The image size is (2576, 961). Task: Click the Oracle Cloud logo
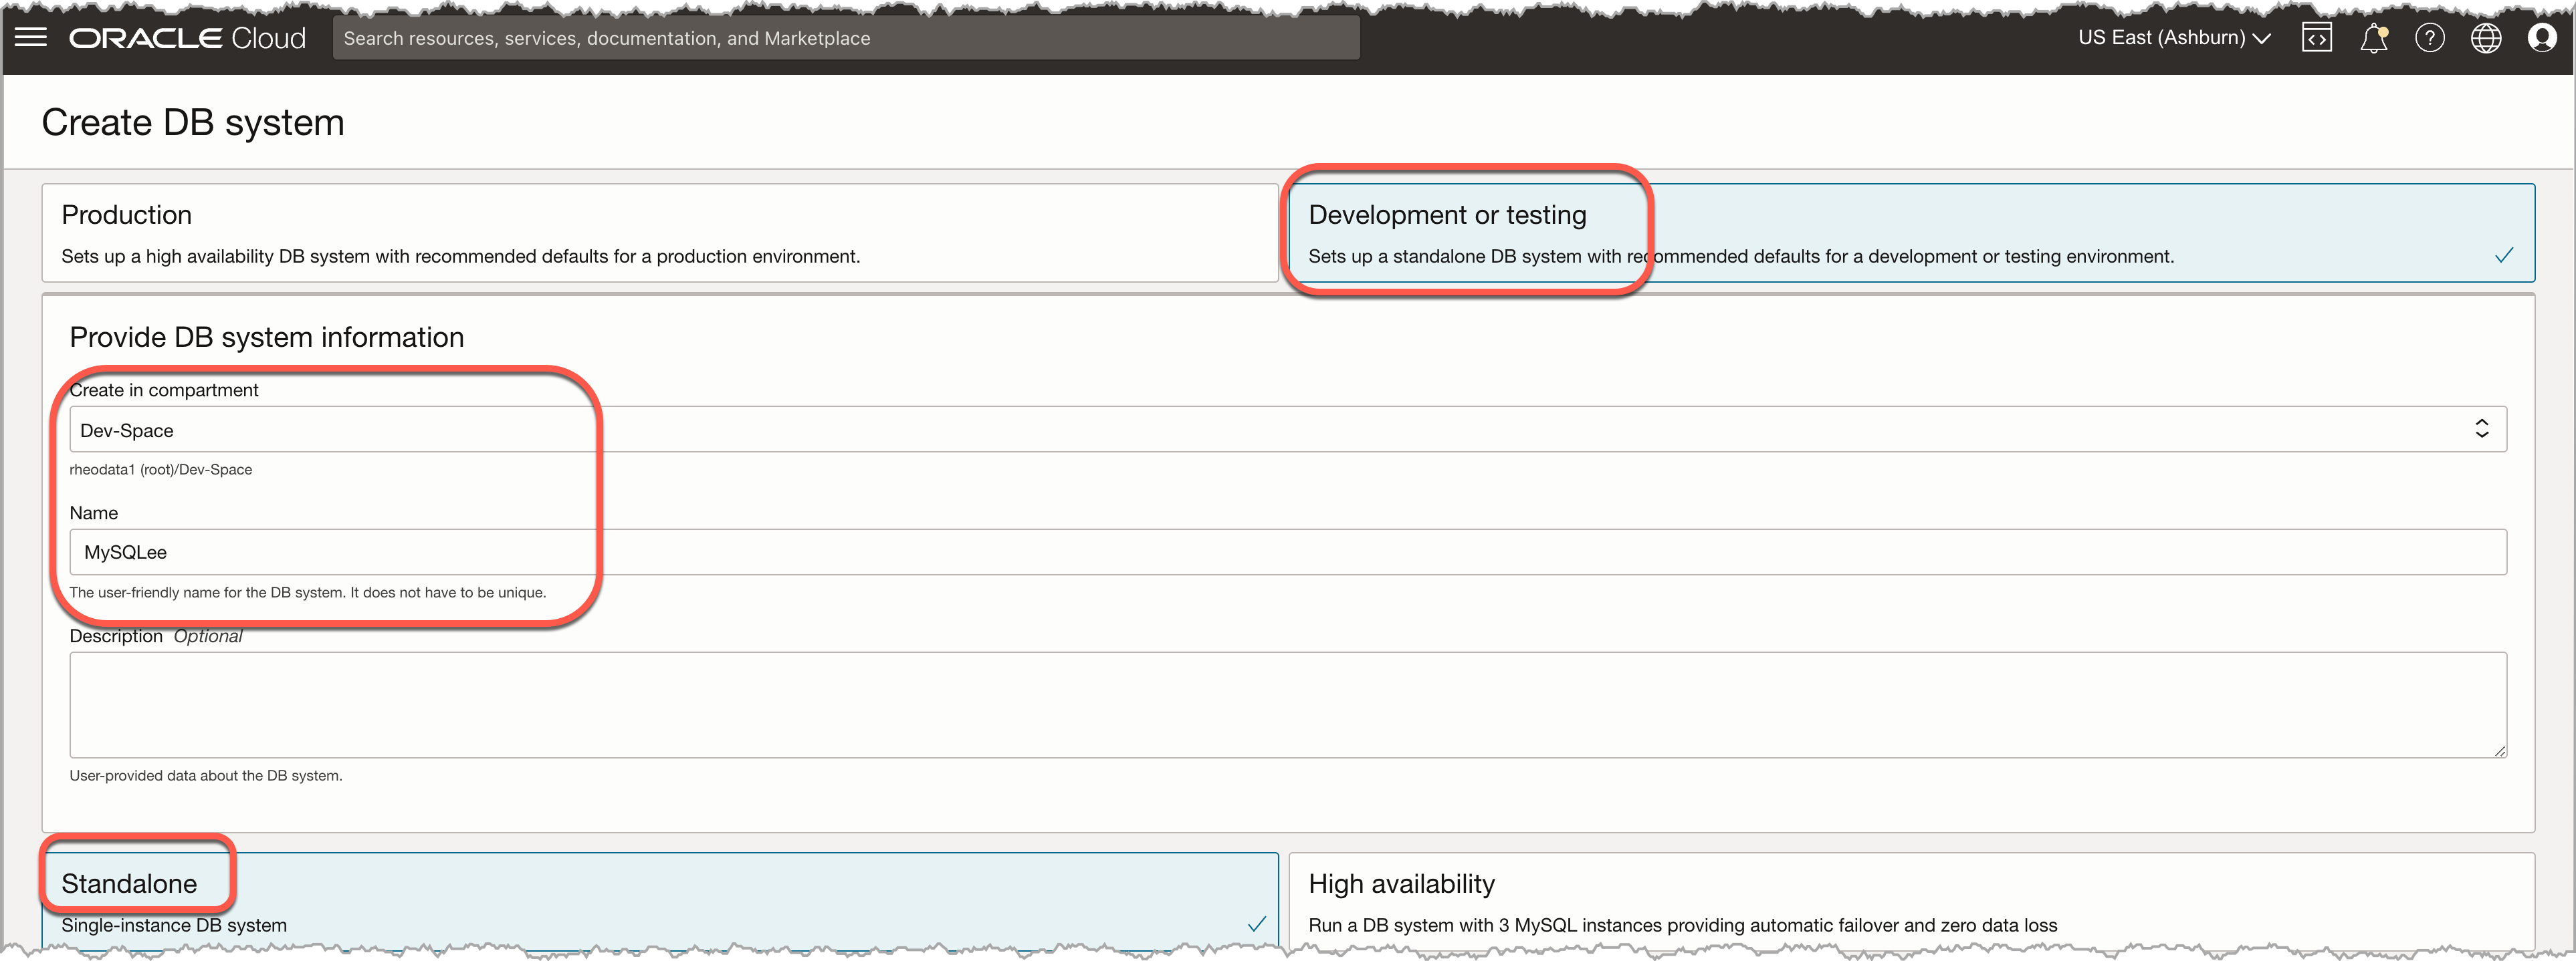click(x=187, y=38)
